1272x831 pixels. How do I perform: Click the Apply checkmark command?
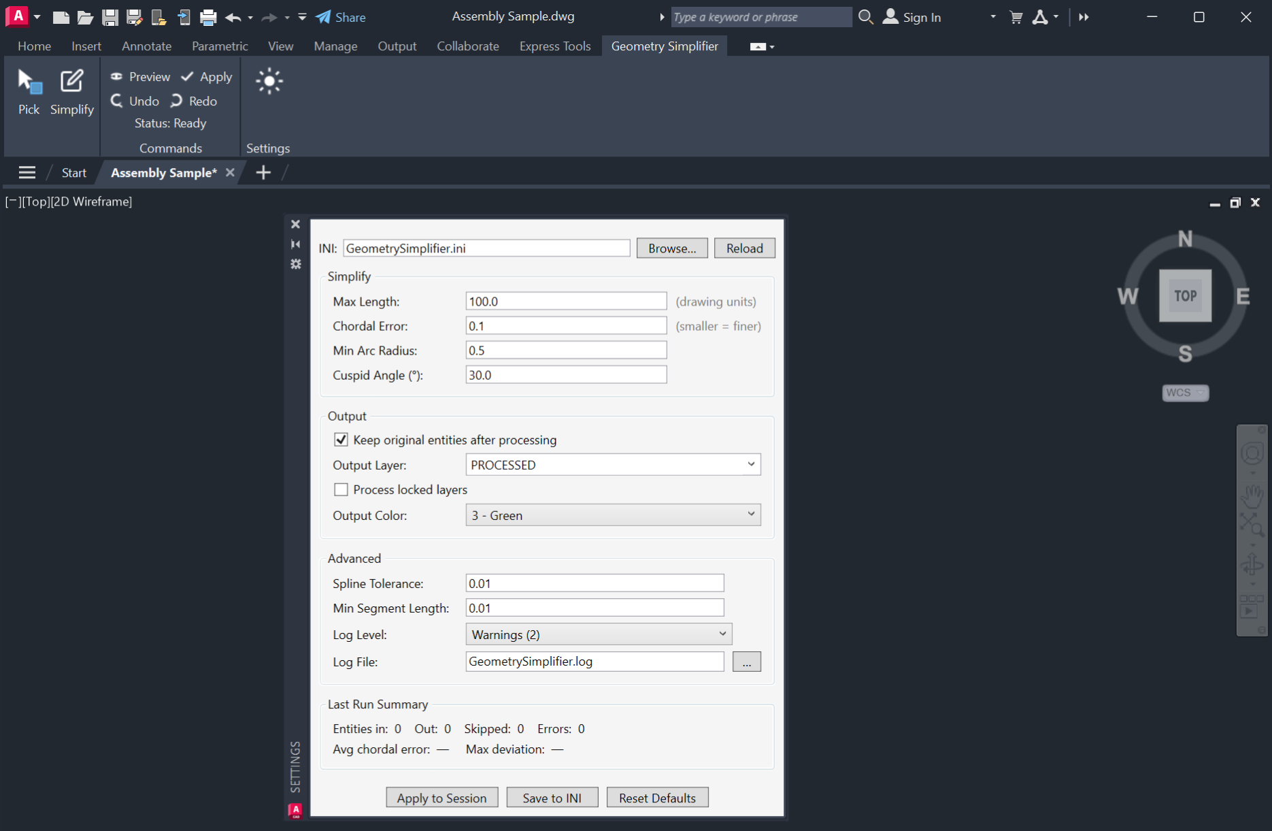[207, 76]
